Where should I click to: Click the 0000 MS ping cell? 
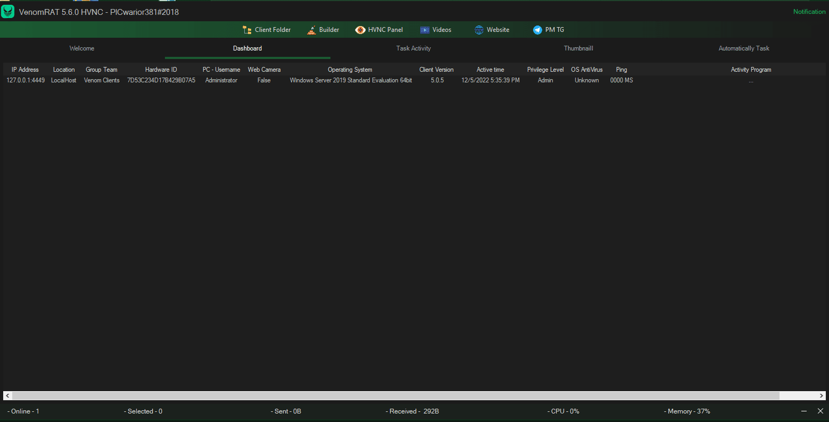(621, 80)
